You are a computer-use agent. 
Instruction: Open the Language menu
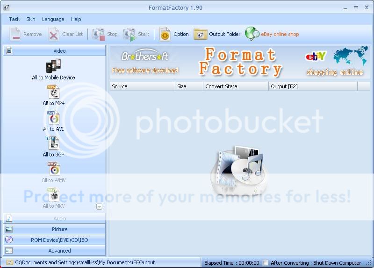tap(53, 19)
